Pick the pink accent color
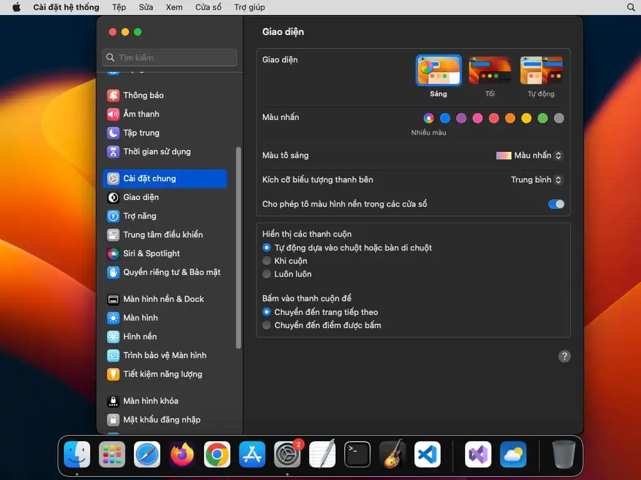The image size is (641, 480). pyautogui.click(x=478, y=118)
